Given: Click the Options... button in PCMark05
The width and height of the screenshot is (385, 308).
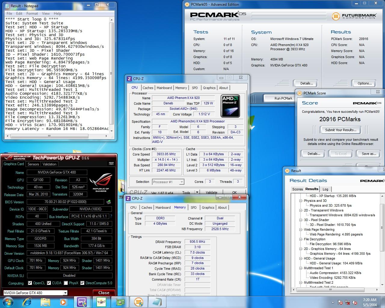Looking at the screenshot, I should click(365, 83).
